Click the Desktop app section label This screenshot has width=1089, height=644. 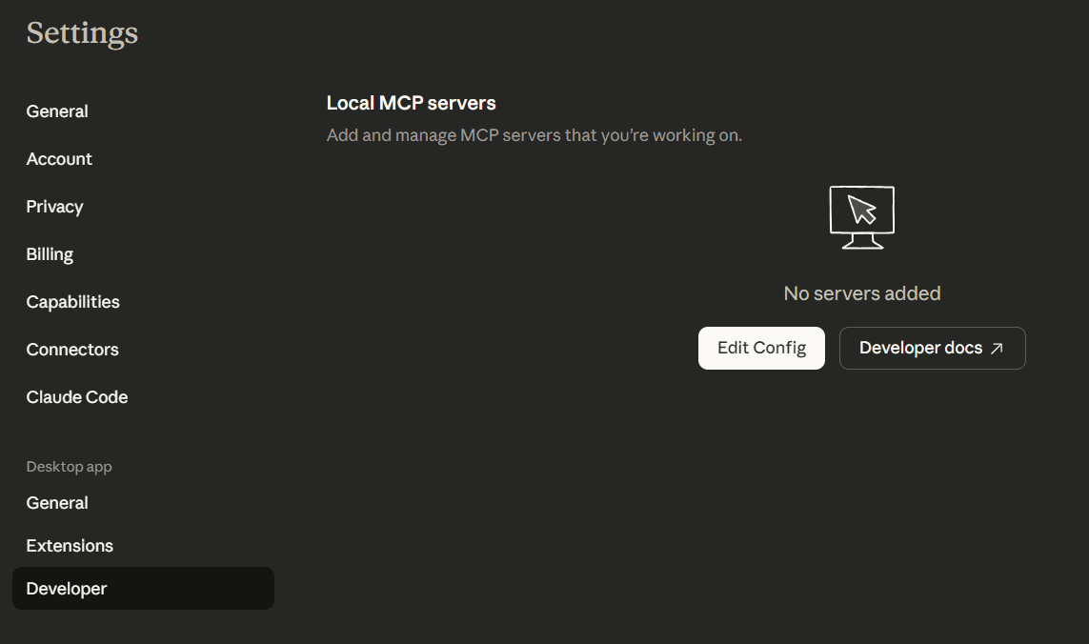(x=69, y=467)
